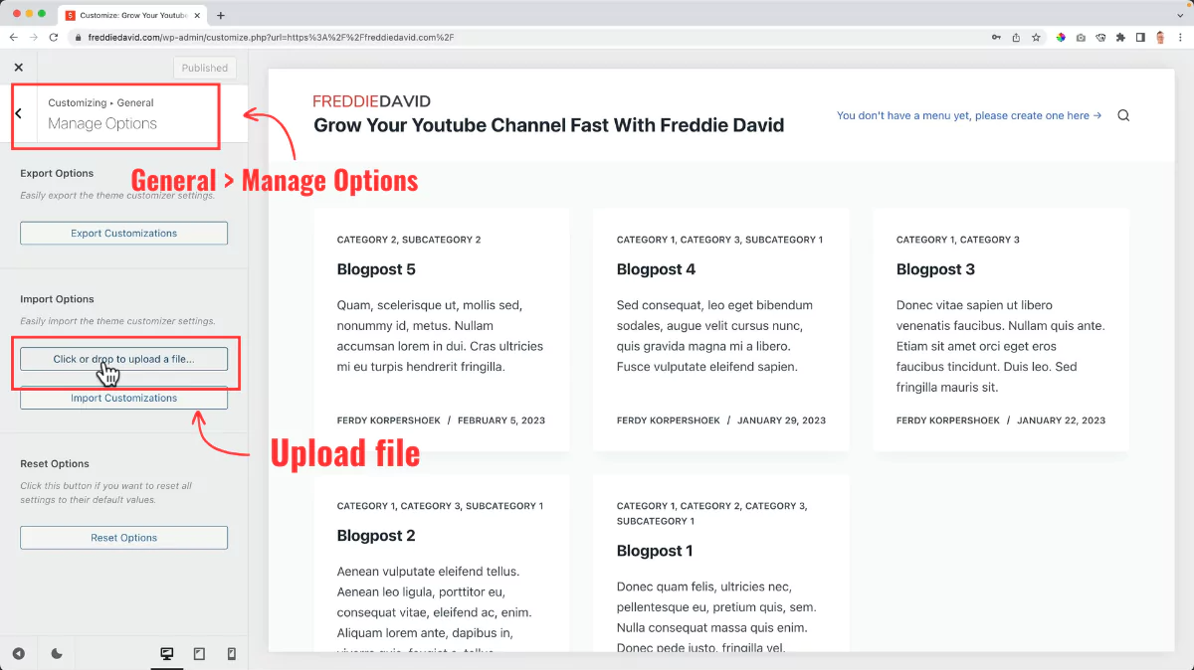Bookmark the page with the star icon
Screen dimensions: 1194x670
tap(1036, 36)
